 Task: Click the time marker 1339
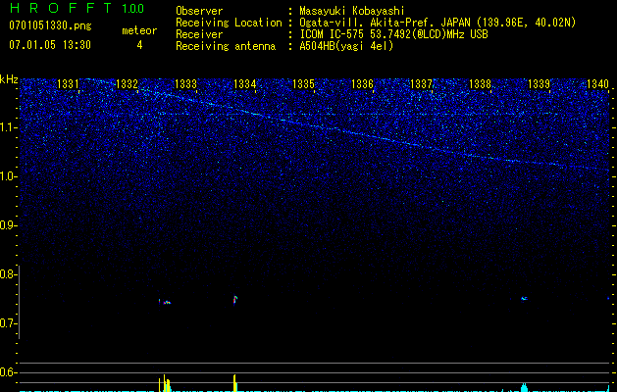(539, 83)
